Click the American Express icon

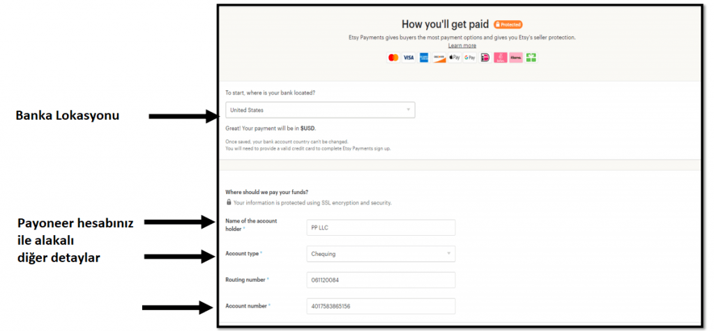pos(424,58)
